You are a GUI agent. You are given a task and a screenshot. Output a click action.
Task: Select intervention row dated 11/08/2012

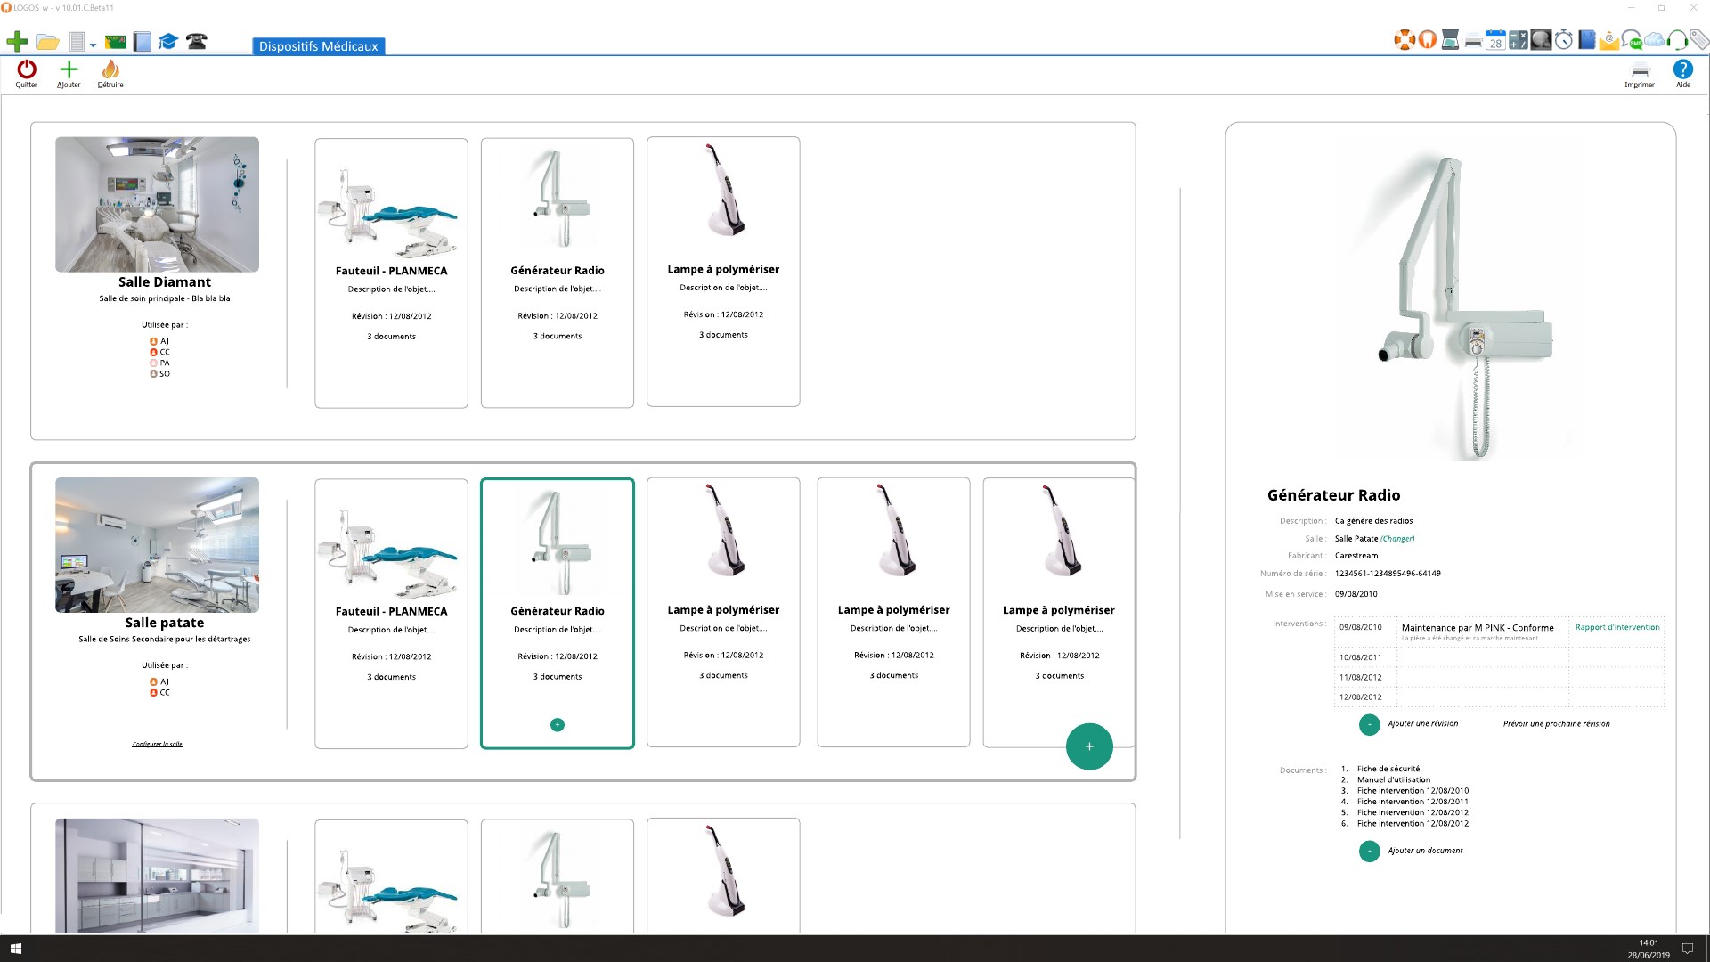pos(1499,677)
